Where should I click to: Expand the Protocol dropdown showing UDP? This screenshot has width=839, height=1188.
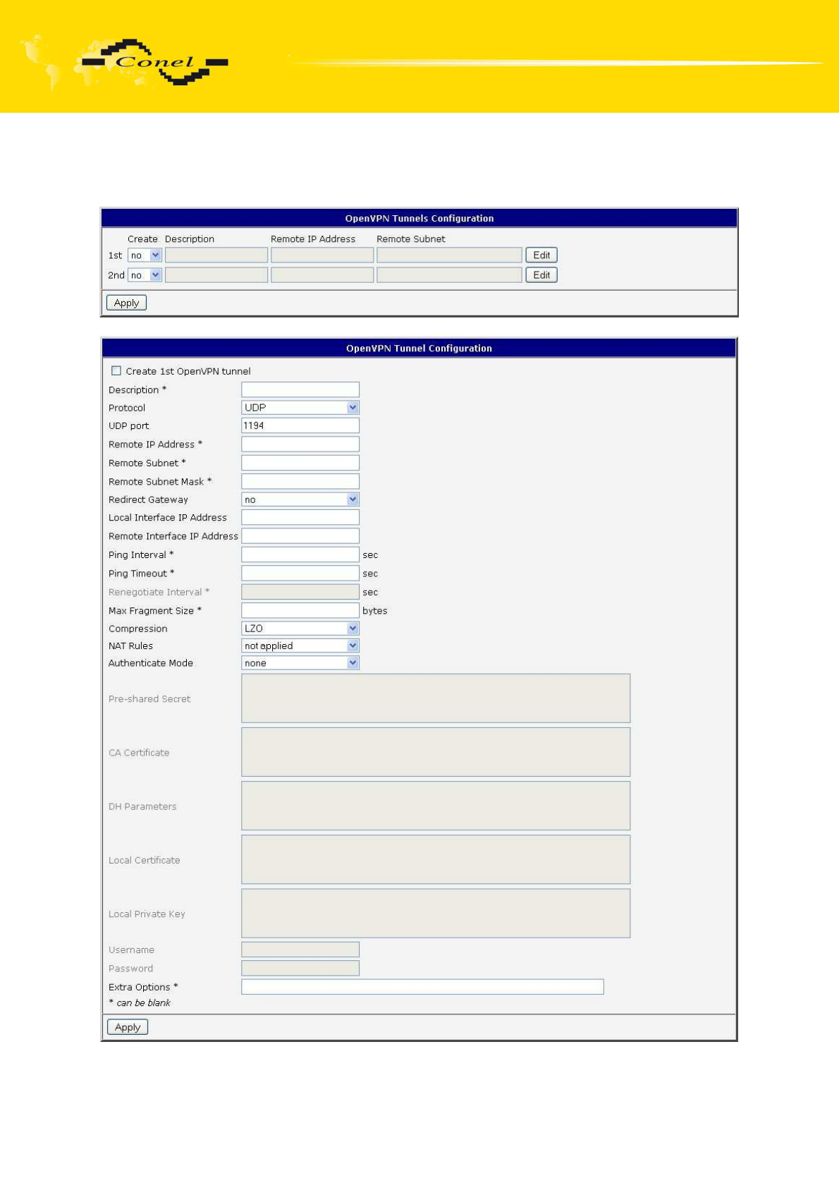pyautogui.click(x=300, y=408)
